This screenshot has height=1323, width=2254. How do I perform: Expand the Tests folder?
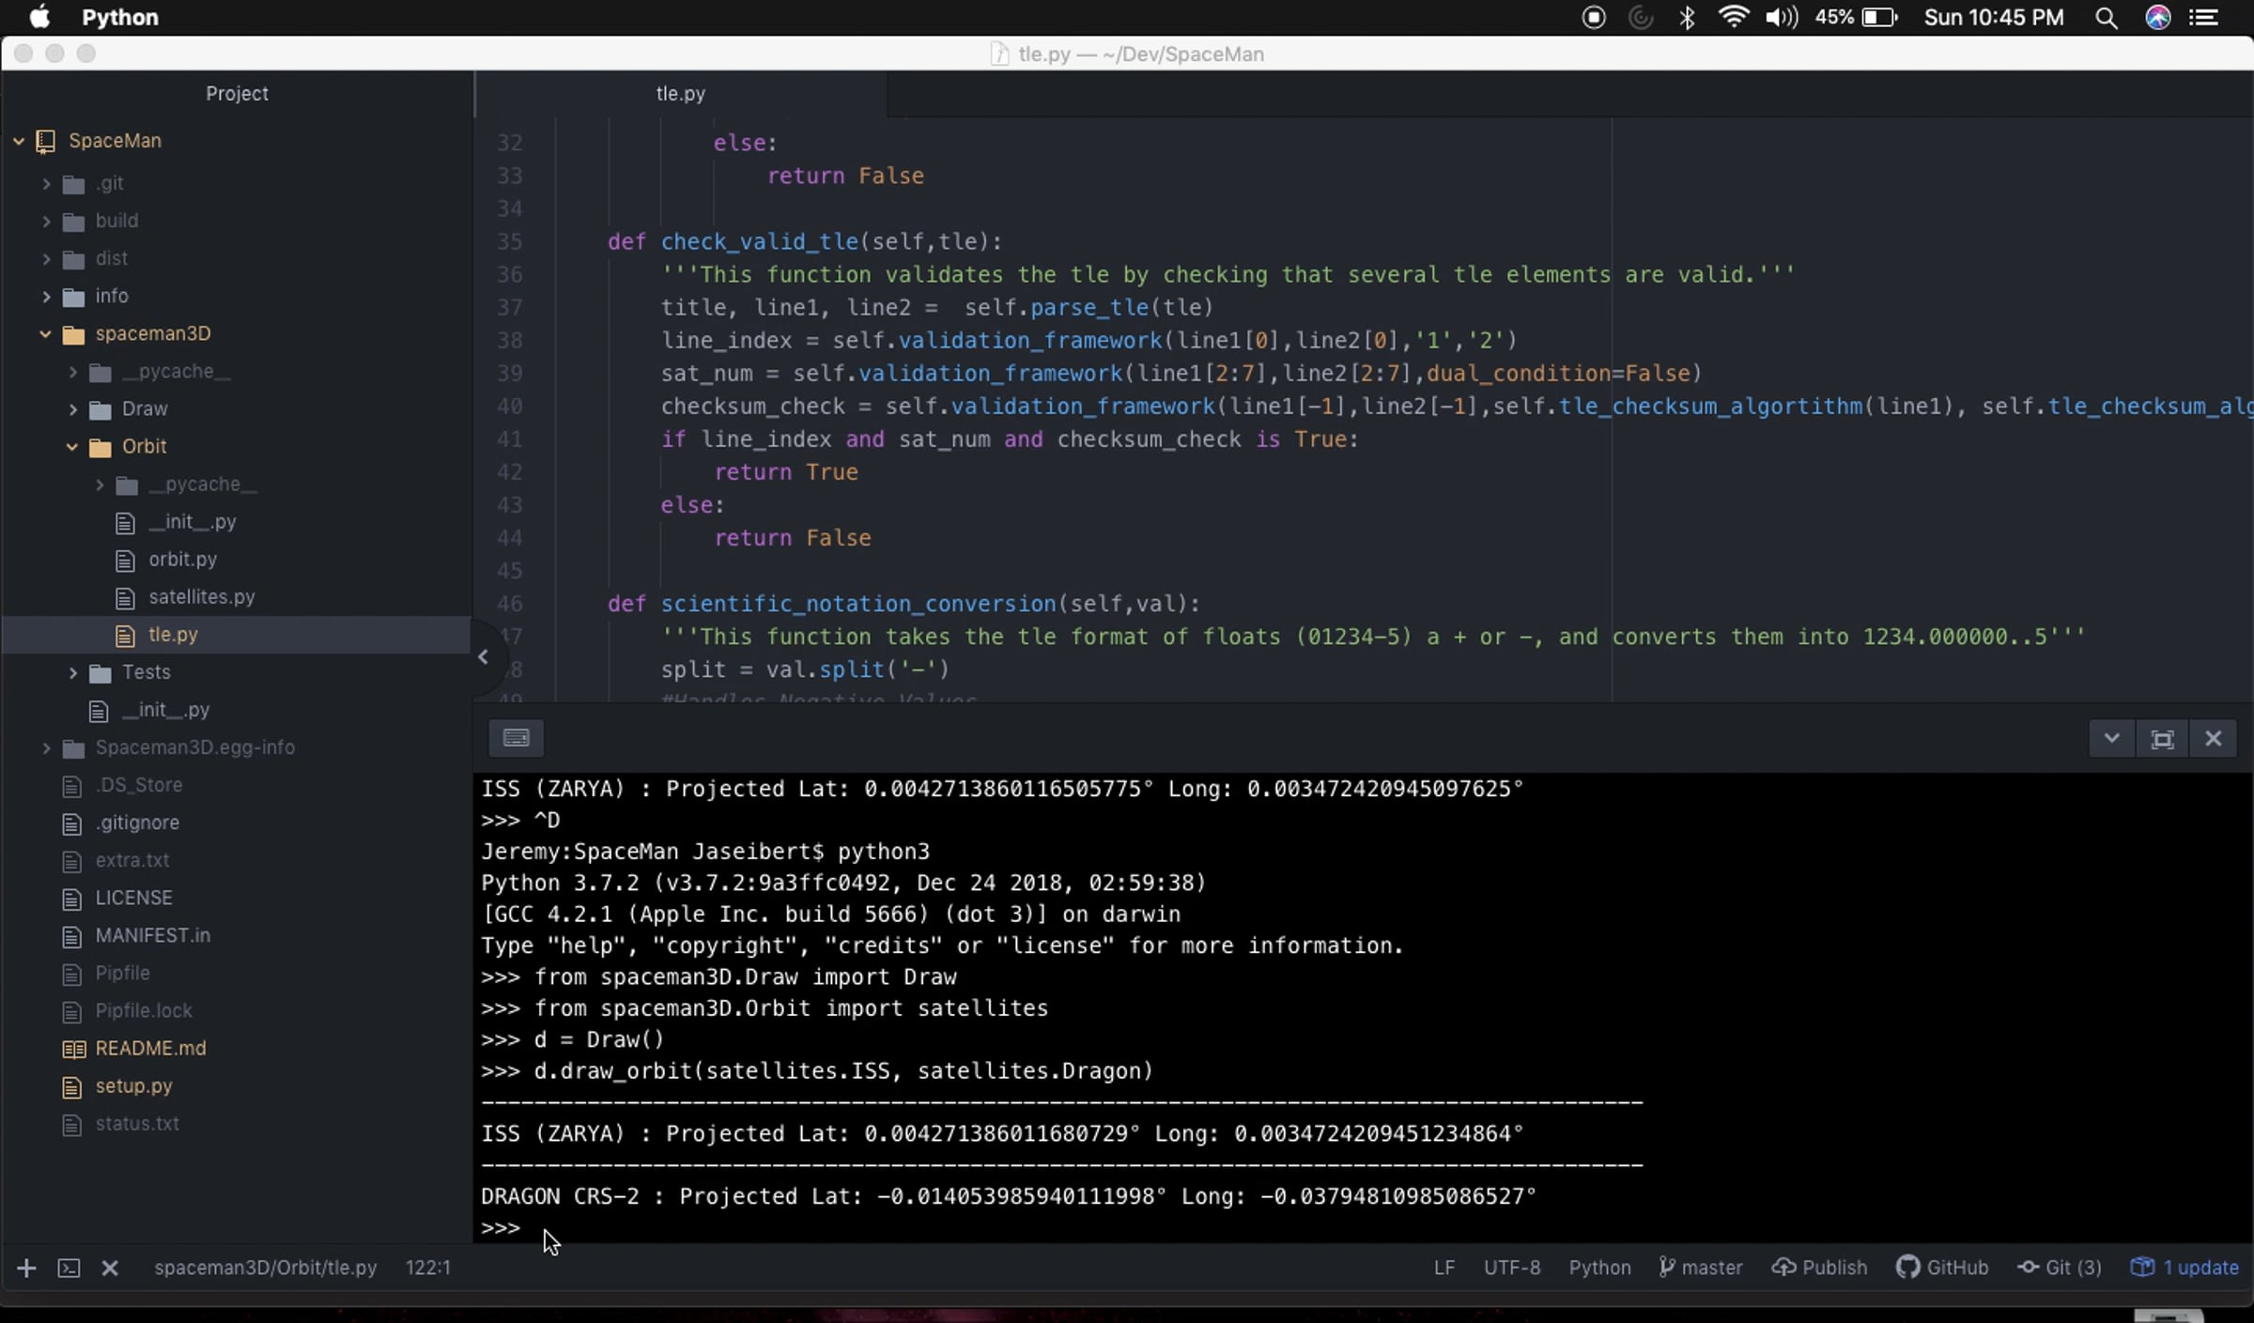click(72, 672)
